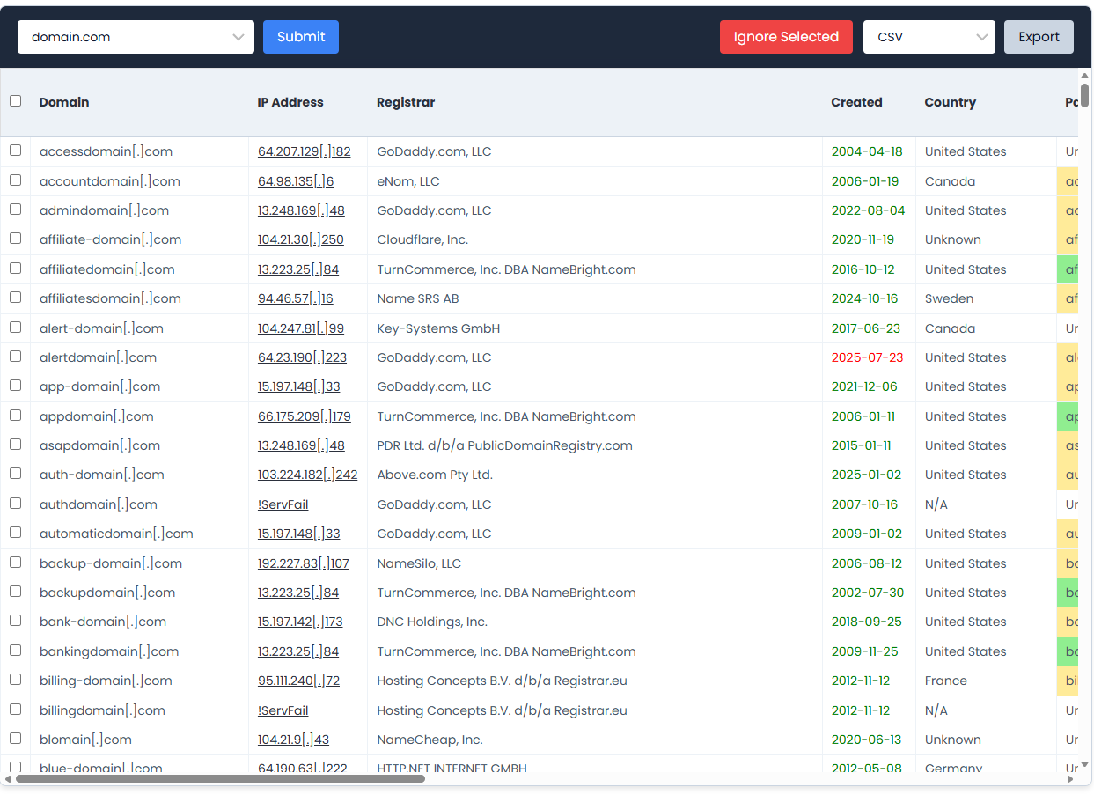Sort the table by the Domain column
Image resolution: width=1094 pixels, height=795 pixels.
click(63, 101)
